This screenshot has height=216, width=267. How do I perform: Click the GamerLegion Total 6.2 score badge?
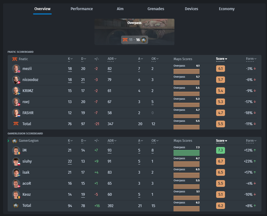[220, 206]
